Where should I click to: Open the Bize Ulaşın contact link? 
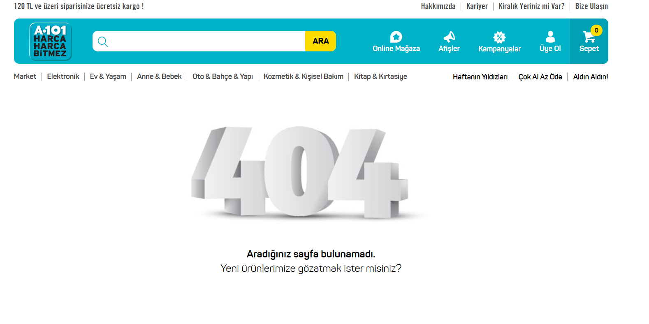click(591, 6)
